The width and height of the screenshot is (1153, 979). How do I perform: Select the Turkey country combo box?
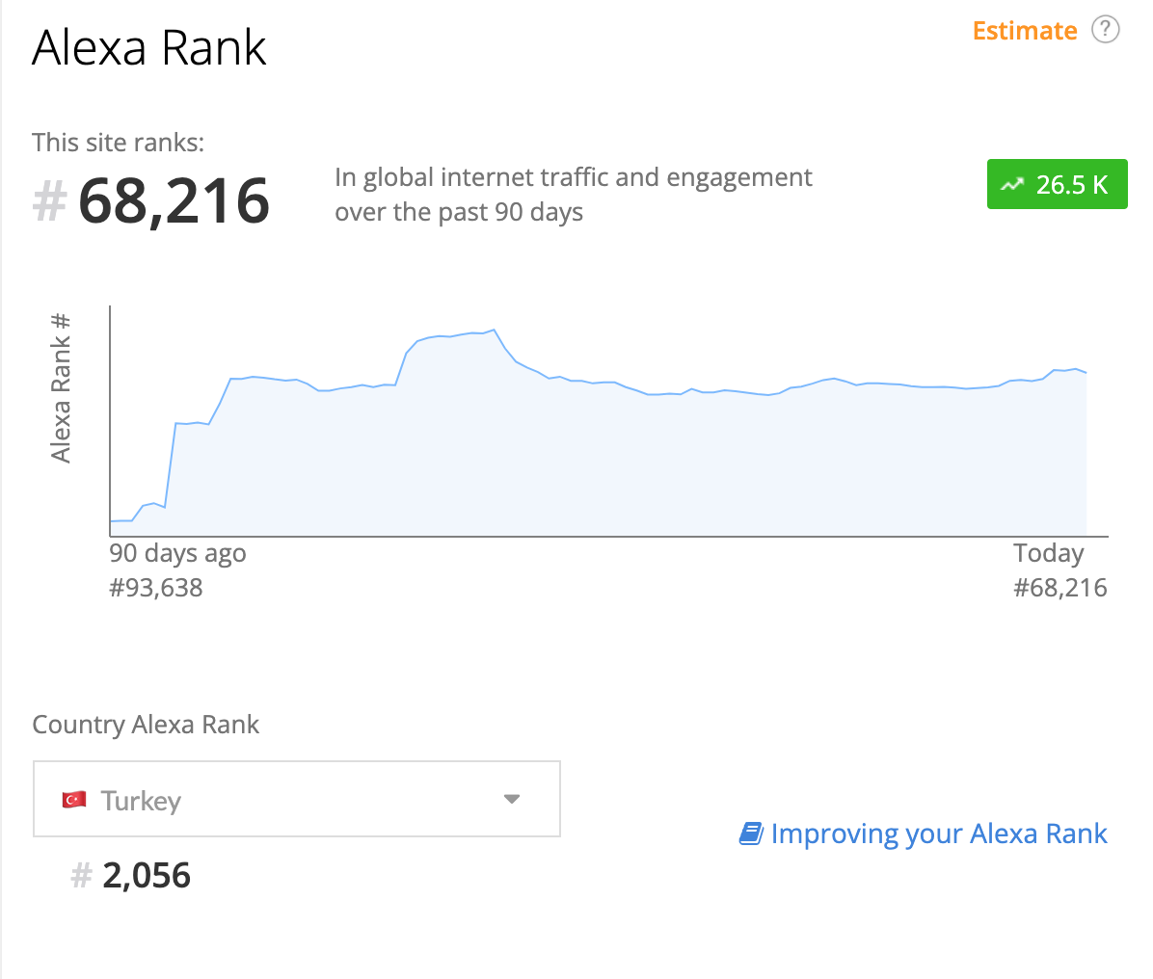click(296, 799)
